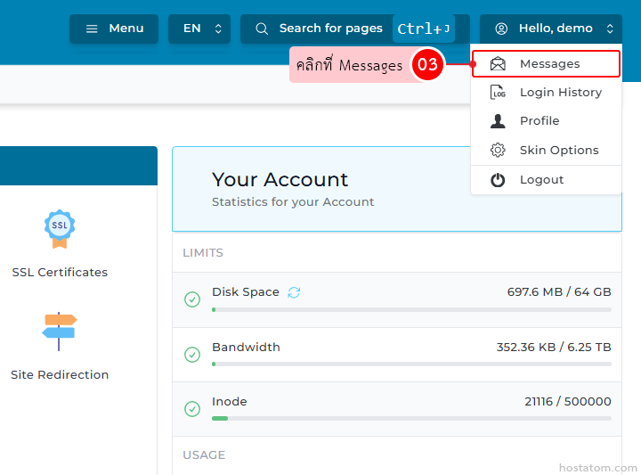Click the Site Redirection label

pos(60,375)
